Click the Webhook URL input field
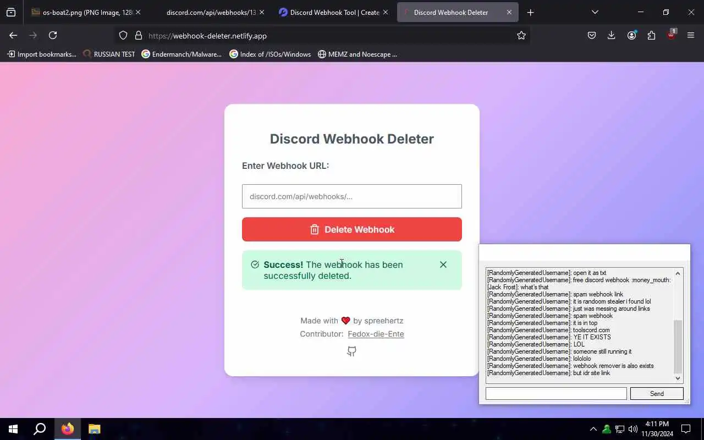 click(352, 196)
